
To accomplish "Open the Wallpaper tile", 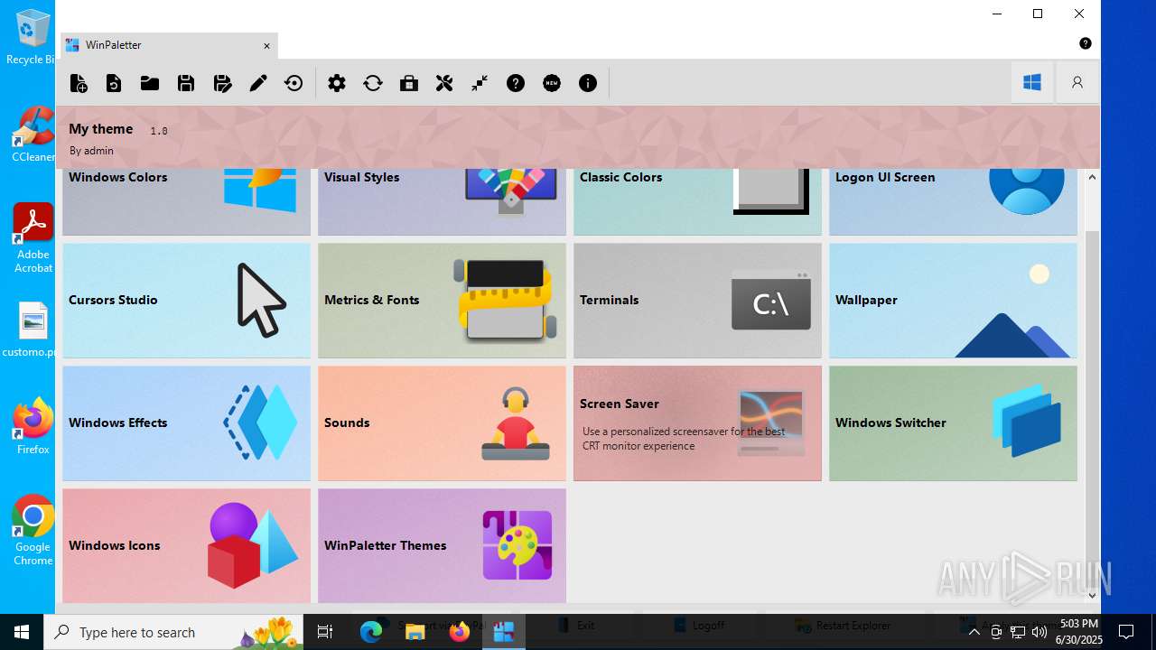I will coord(953,301).
